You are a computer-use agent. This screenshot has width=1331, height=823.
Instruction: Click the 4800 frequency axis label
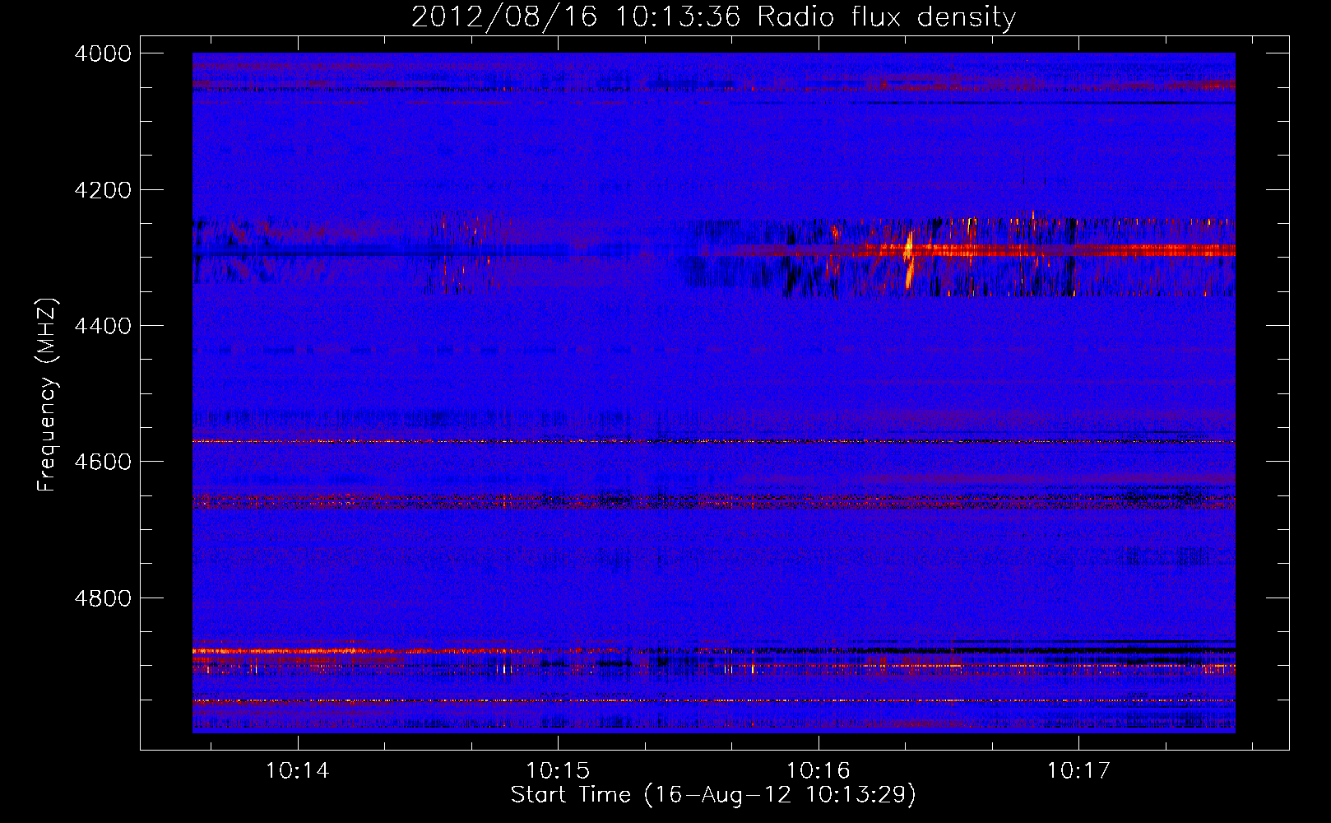coord(103,597)
